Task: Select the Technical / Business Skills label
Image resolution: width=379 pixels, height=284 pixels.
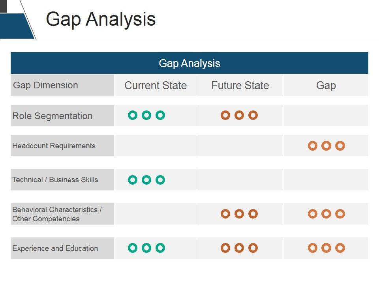Action: (x=55, y=180)
